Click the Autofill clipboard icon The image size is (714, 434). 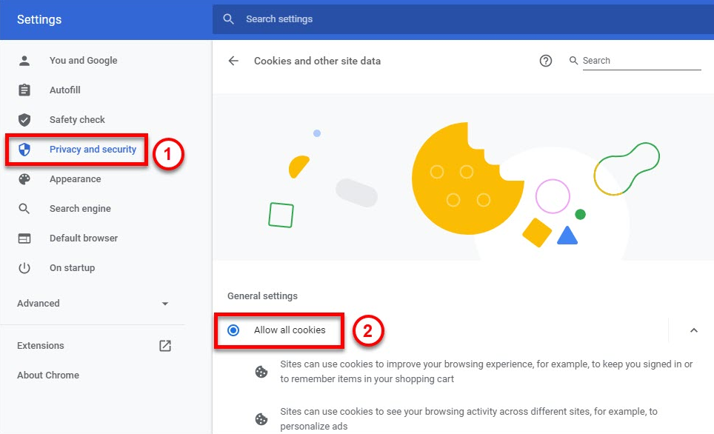click(x=24, y=90)
